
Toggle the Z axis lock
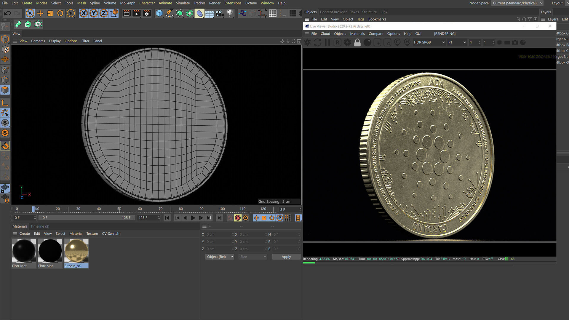(104, 13)
